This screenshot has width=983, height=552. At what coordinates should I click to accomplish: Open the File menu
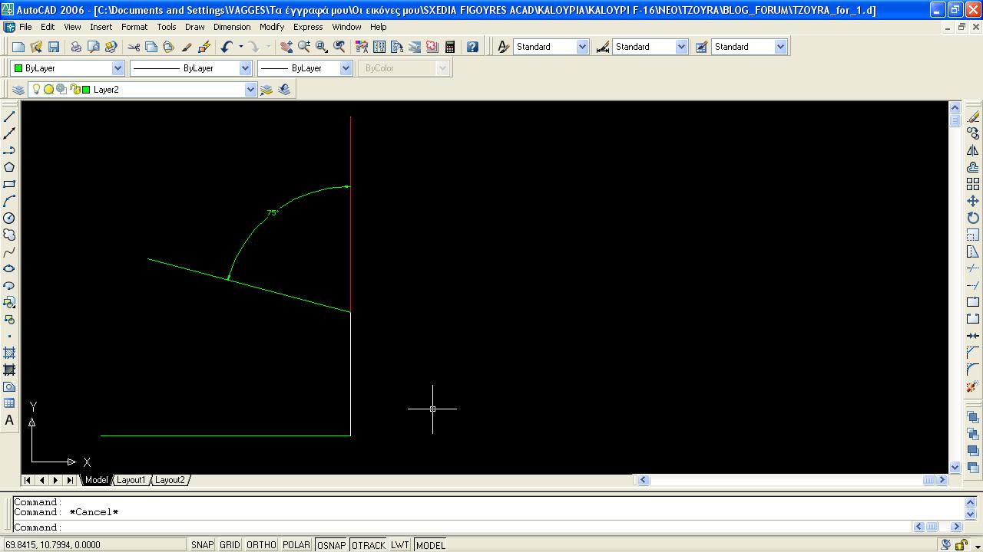click(25, 27)
